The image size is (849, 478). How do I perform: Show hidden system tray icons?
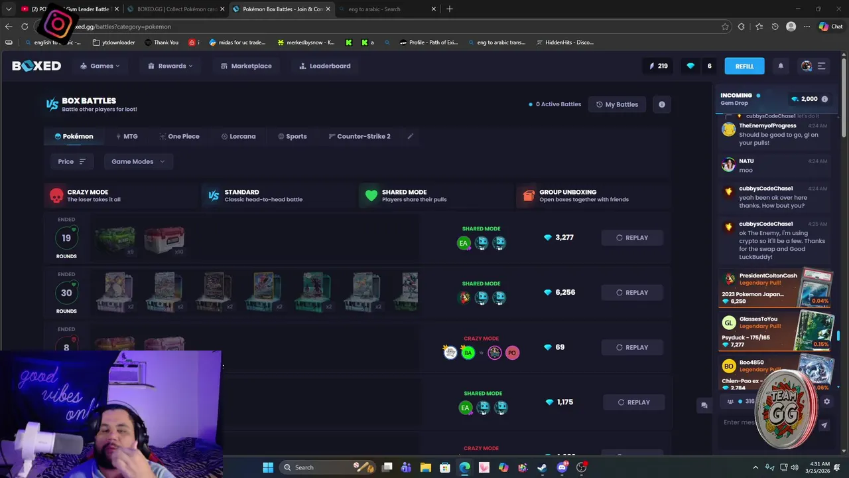pyautogui.click(x=755, y=467)
